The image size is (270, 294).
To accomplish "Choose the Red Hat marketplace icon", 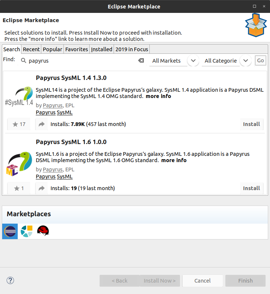I will (x=43, y=231).
